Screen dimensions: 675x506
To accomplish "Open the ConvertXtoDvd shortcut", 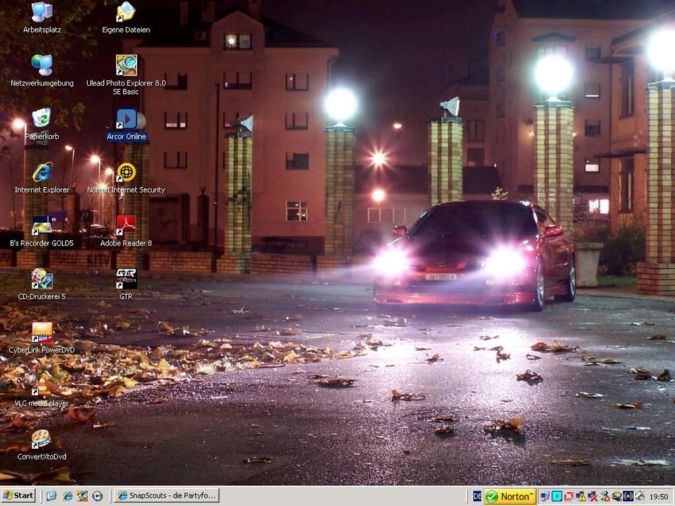I will (42, 439).
